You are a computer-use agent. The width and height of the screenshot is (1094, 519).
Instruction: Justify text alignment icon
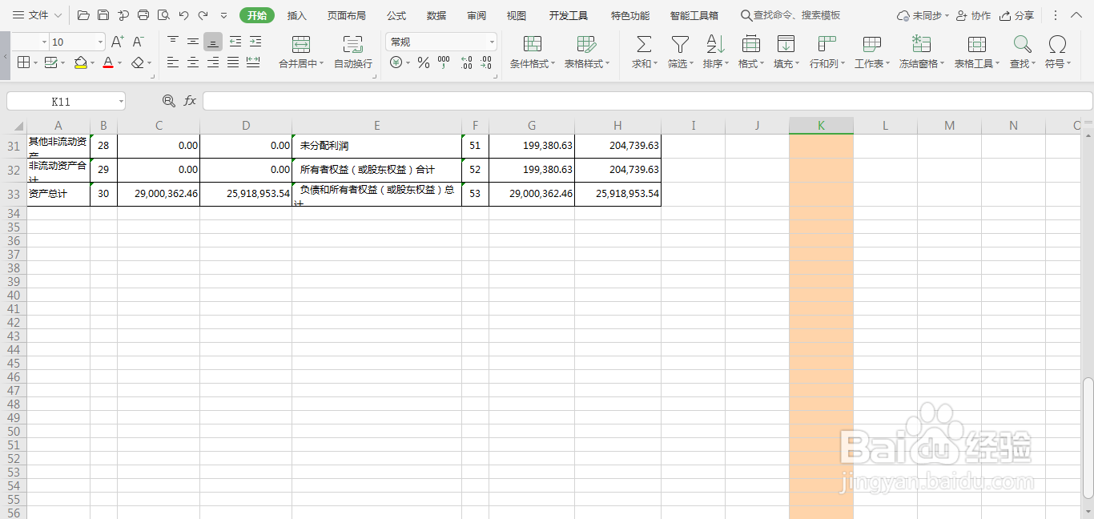tap(233, 62)
